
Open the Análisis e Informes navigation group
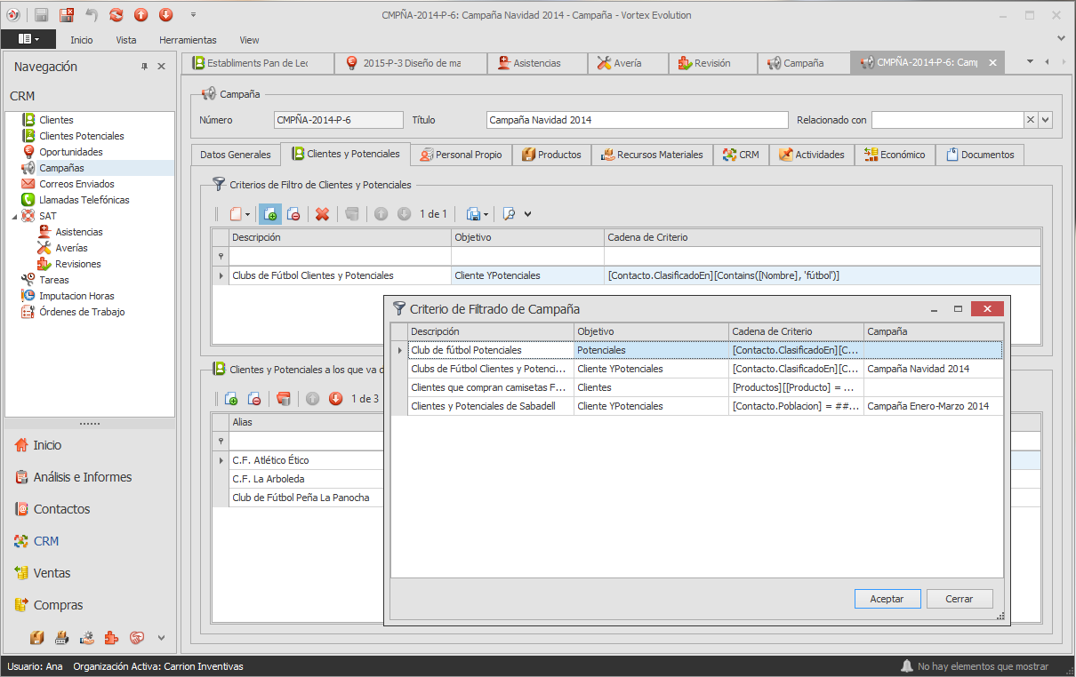(73, 477)
